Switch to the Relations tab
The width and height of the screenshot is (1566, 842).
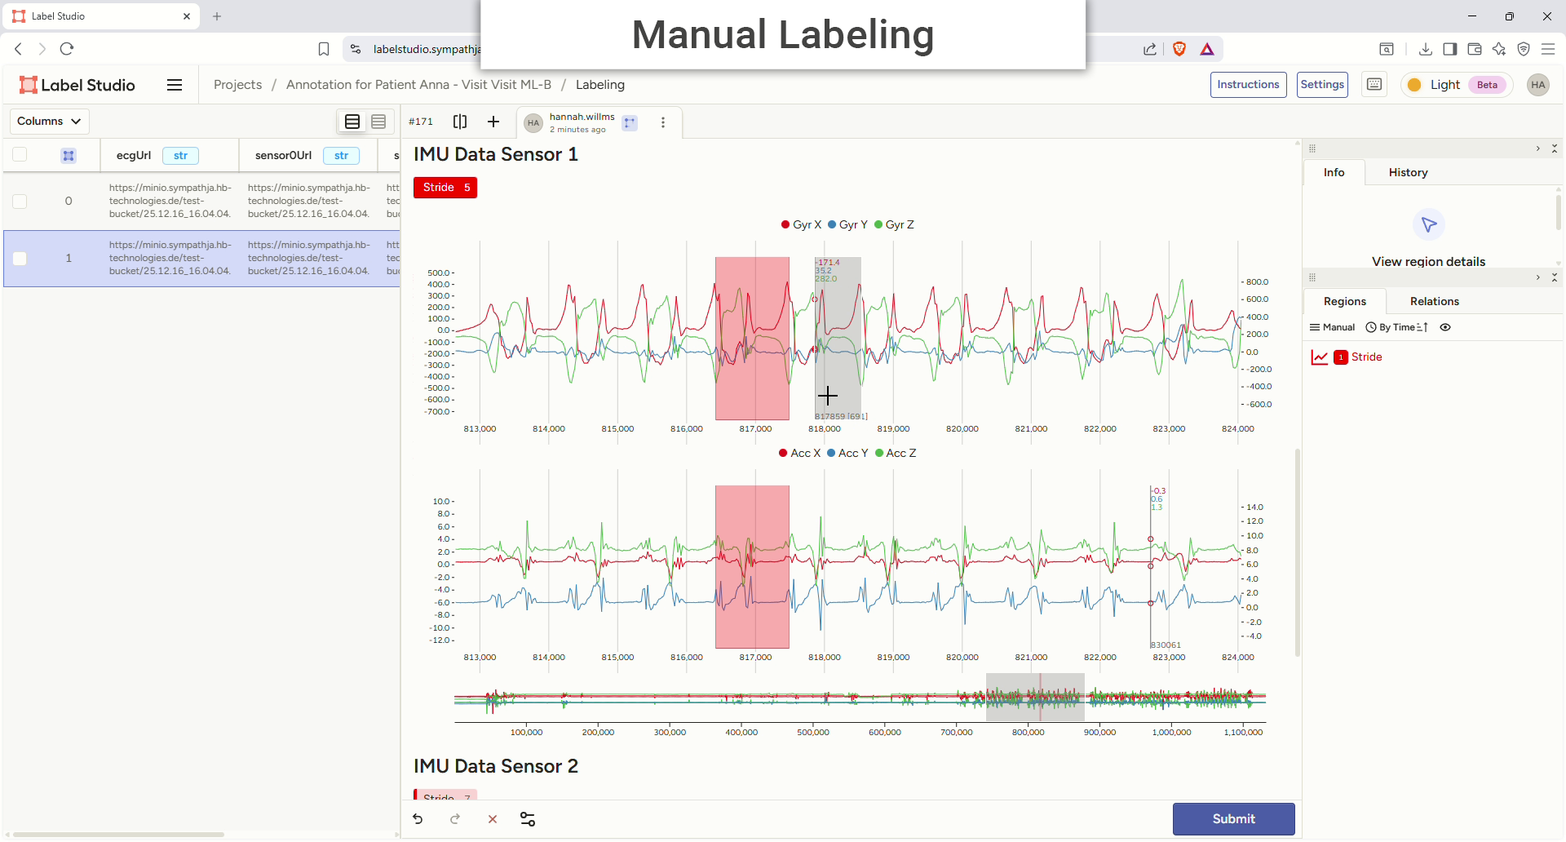pos(1434,301)
